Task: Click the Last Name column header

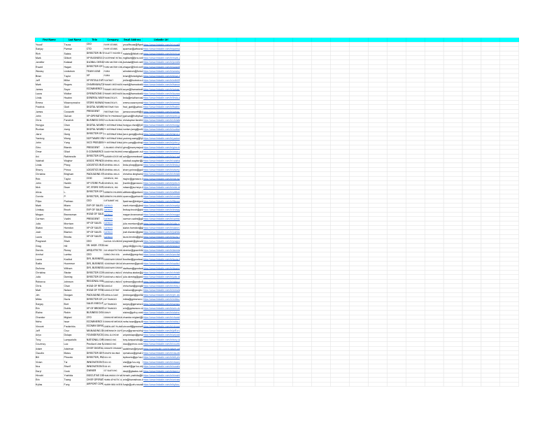Action: click(x=75, y=40)
